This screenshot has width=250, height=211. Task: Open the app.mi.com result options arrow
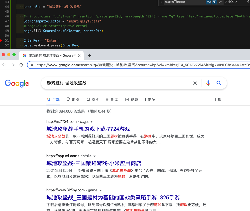tap(95, 156)
